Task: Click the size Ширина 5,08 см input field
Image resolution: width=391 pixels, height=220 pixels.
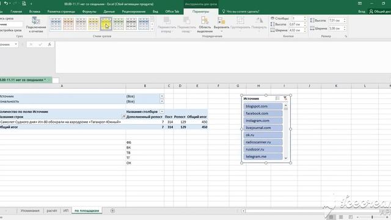Action: click(x=335, y=29)
